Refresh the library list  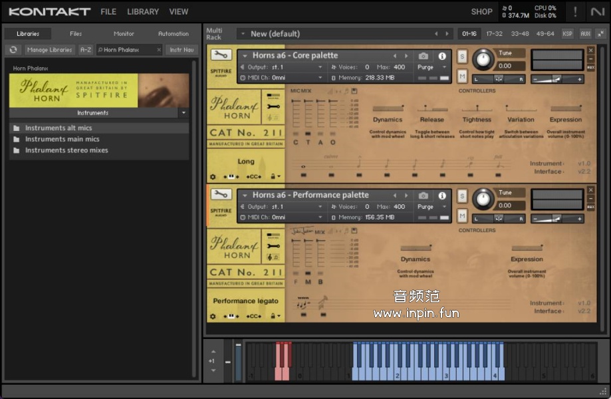coord(13,50)
